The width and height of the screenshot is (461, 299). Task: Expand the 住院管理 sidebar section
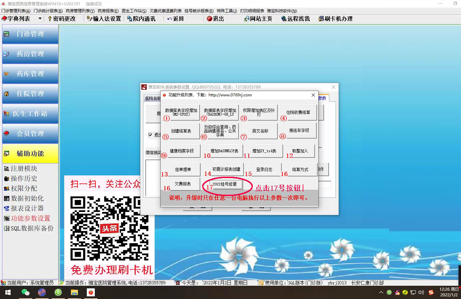click(30, 94)
